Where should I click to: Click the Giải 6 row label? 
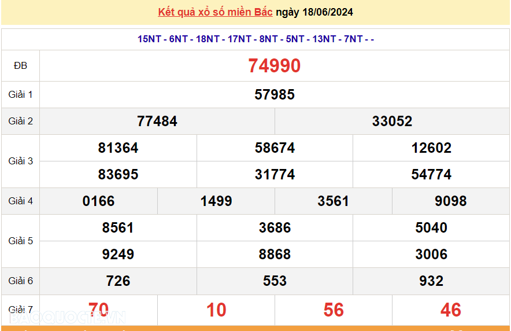pyautogui.click(x=20, y=281)
